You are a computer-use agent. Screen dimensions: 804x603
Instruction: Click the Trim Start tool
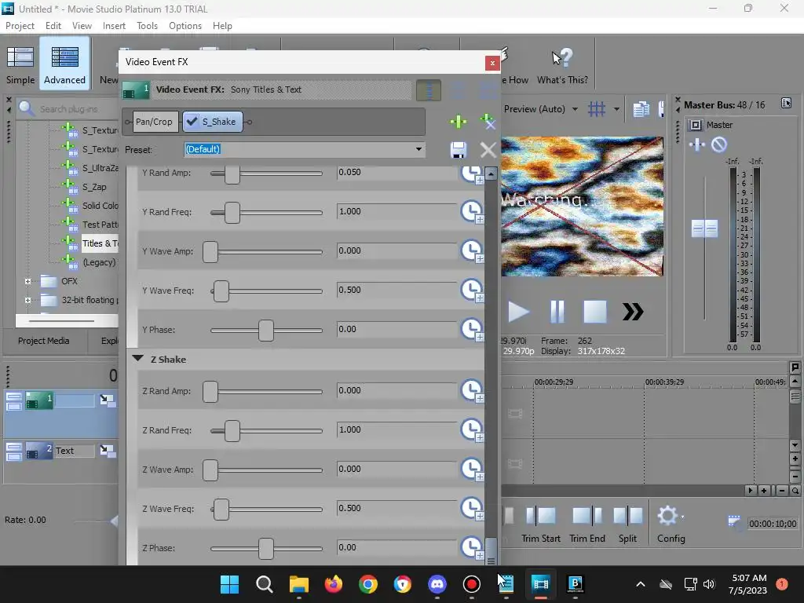540,524
